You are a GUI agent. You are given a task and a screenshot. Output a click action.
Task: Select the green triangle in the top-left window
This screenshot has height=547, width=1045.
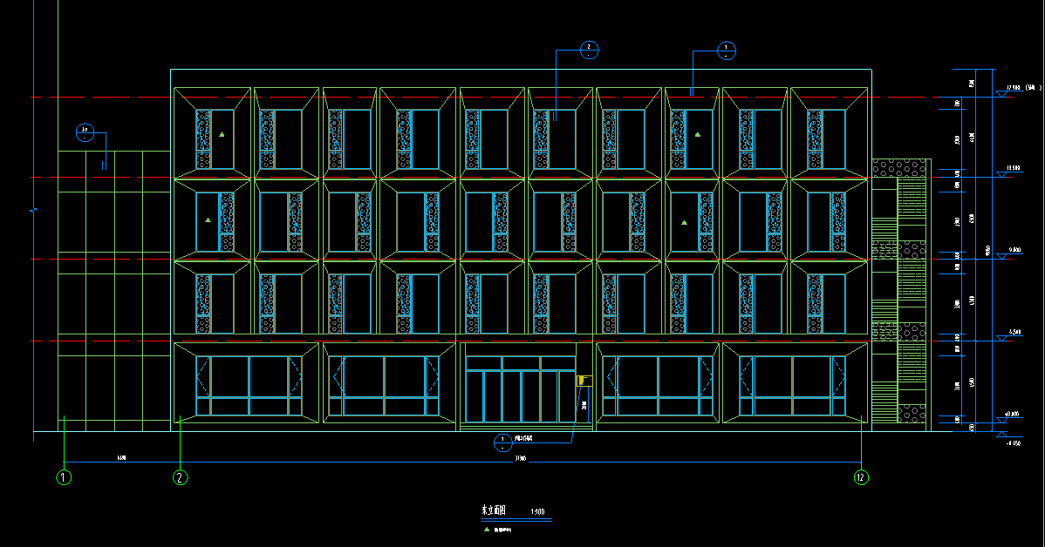(222, 134)
